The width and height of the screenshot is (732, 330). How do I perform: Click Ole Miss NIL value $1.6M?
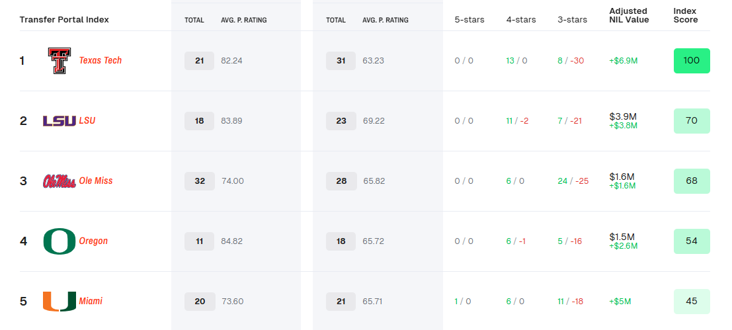(622, 177)
